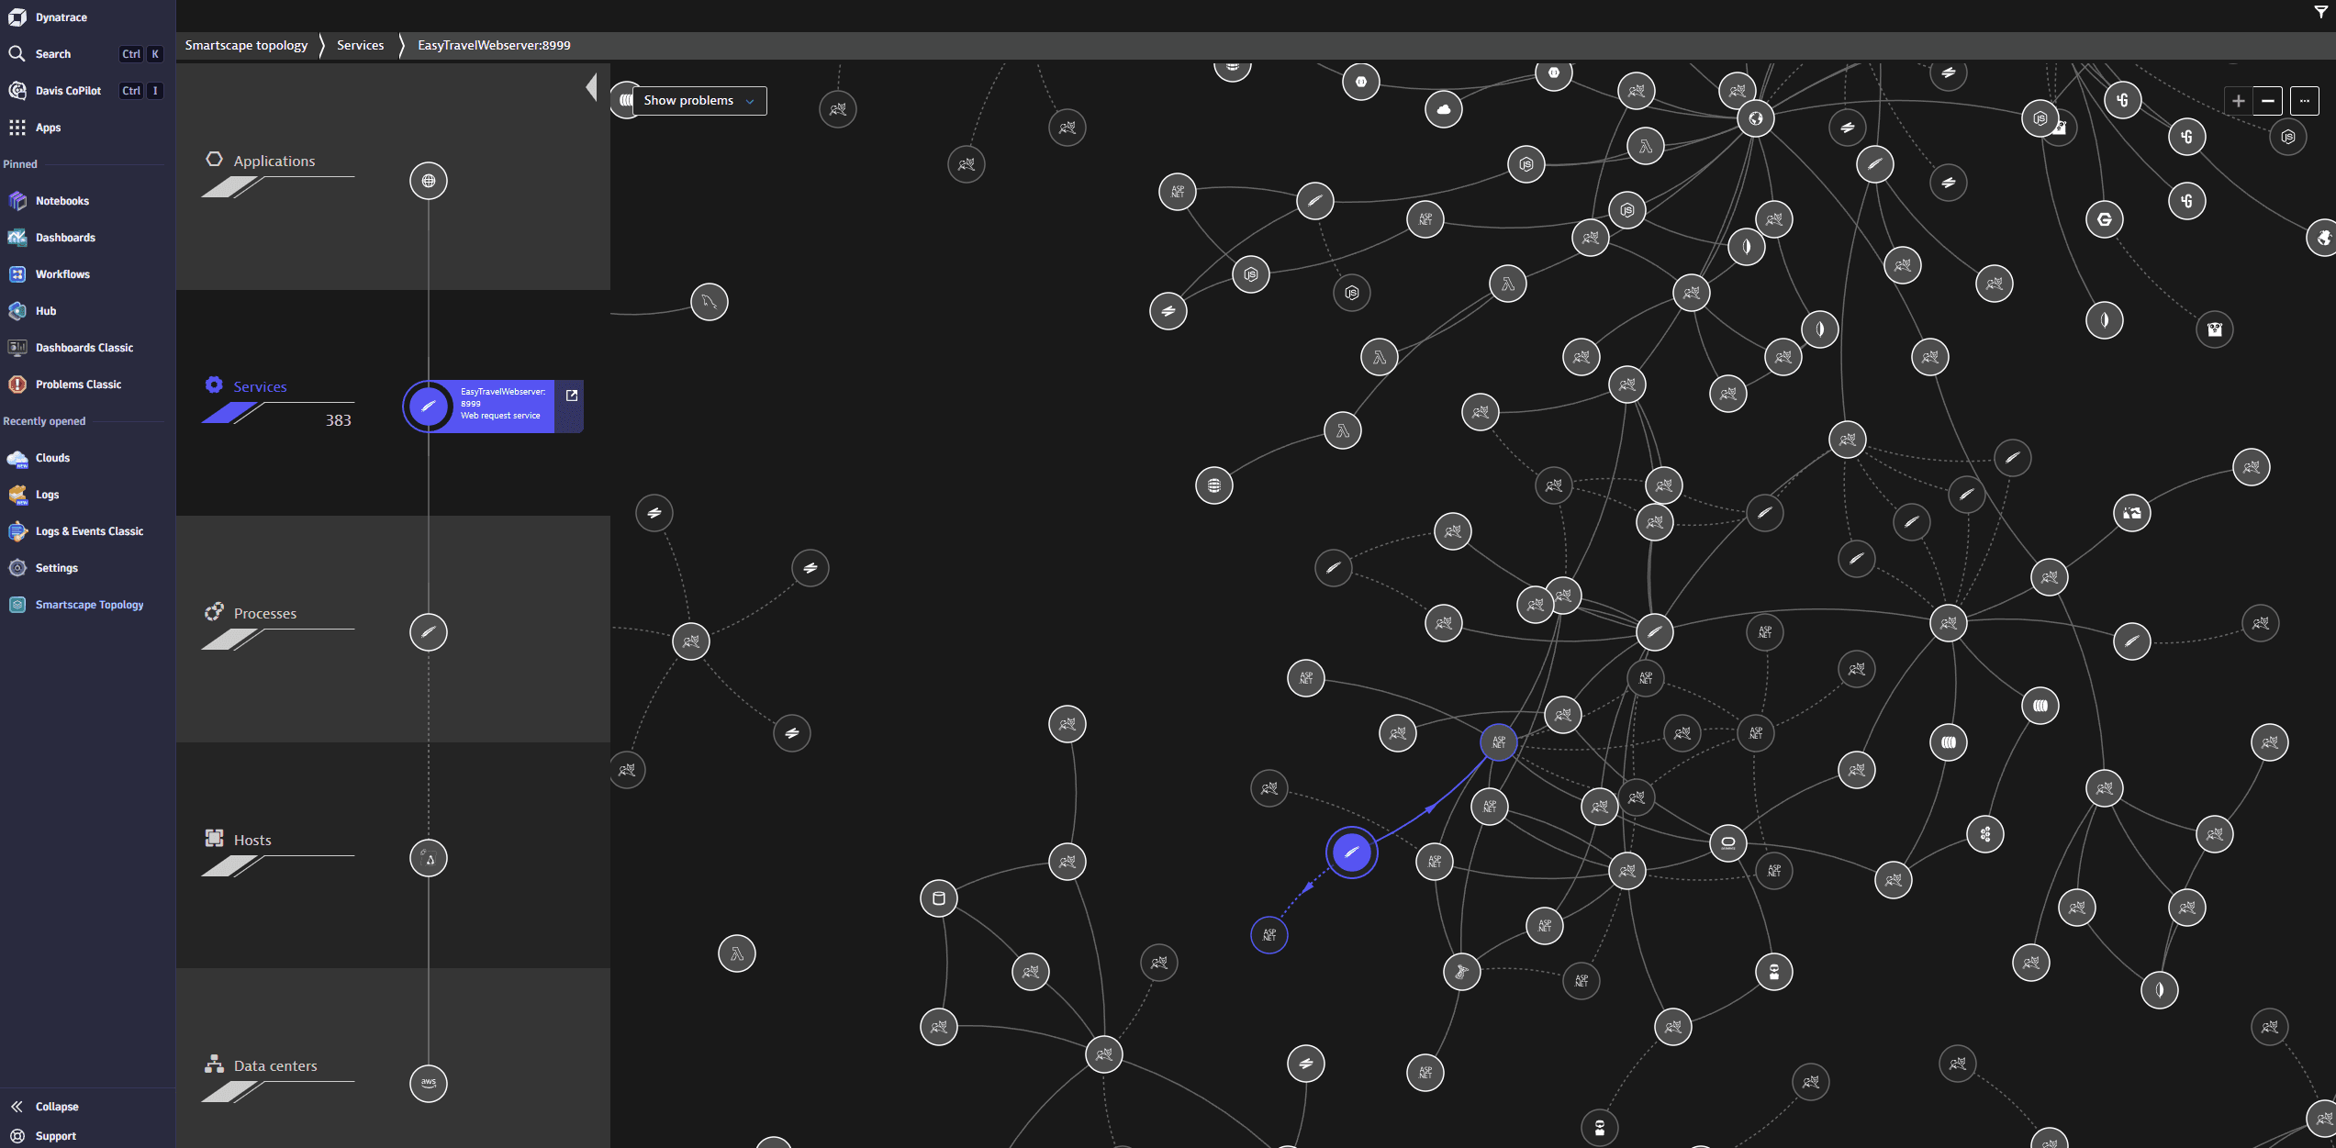Click the Processes layer icon

[x=214, y=611]
